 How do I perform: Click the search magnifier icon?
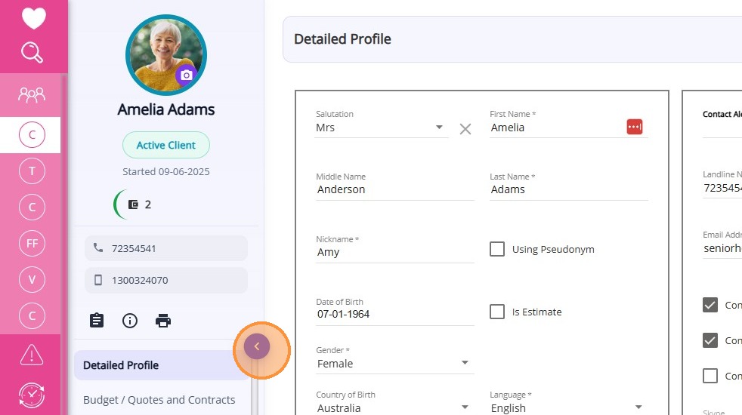coord(32,53)
